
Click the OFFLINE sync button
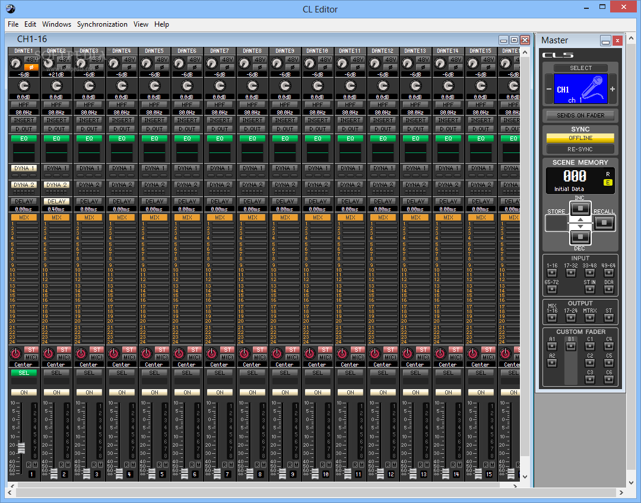tap(580, 138)
